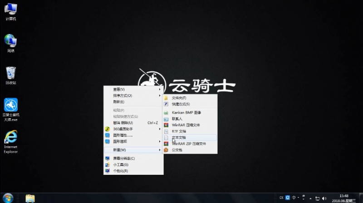Expand the 查看(V) submenu arrow
The height and width of the screenshot is (203, 363).
pyautogui.click(x=160, y=89)
